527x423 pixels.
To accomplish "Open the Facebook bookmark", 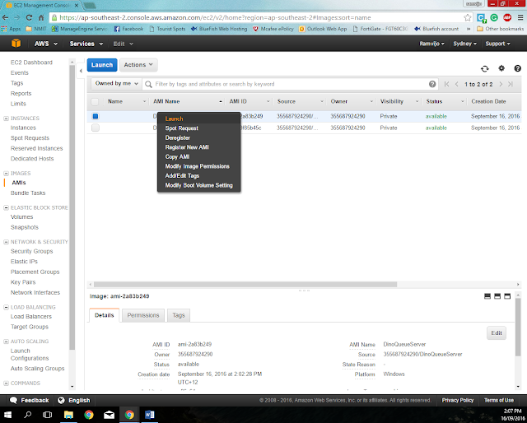I will (x=128, y=29).
